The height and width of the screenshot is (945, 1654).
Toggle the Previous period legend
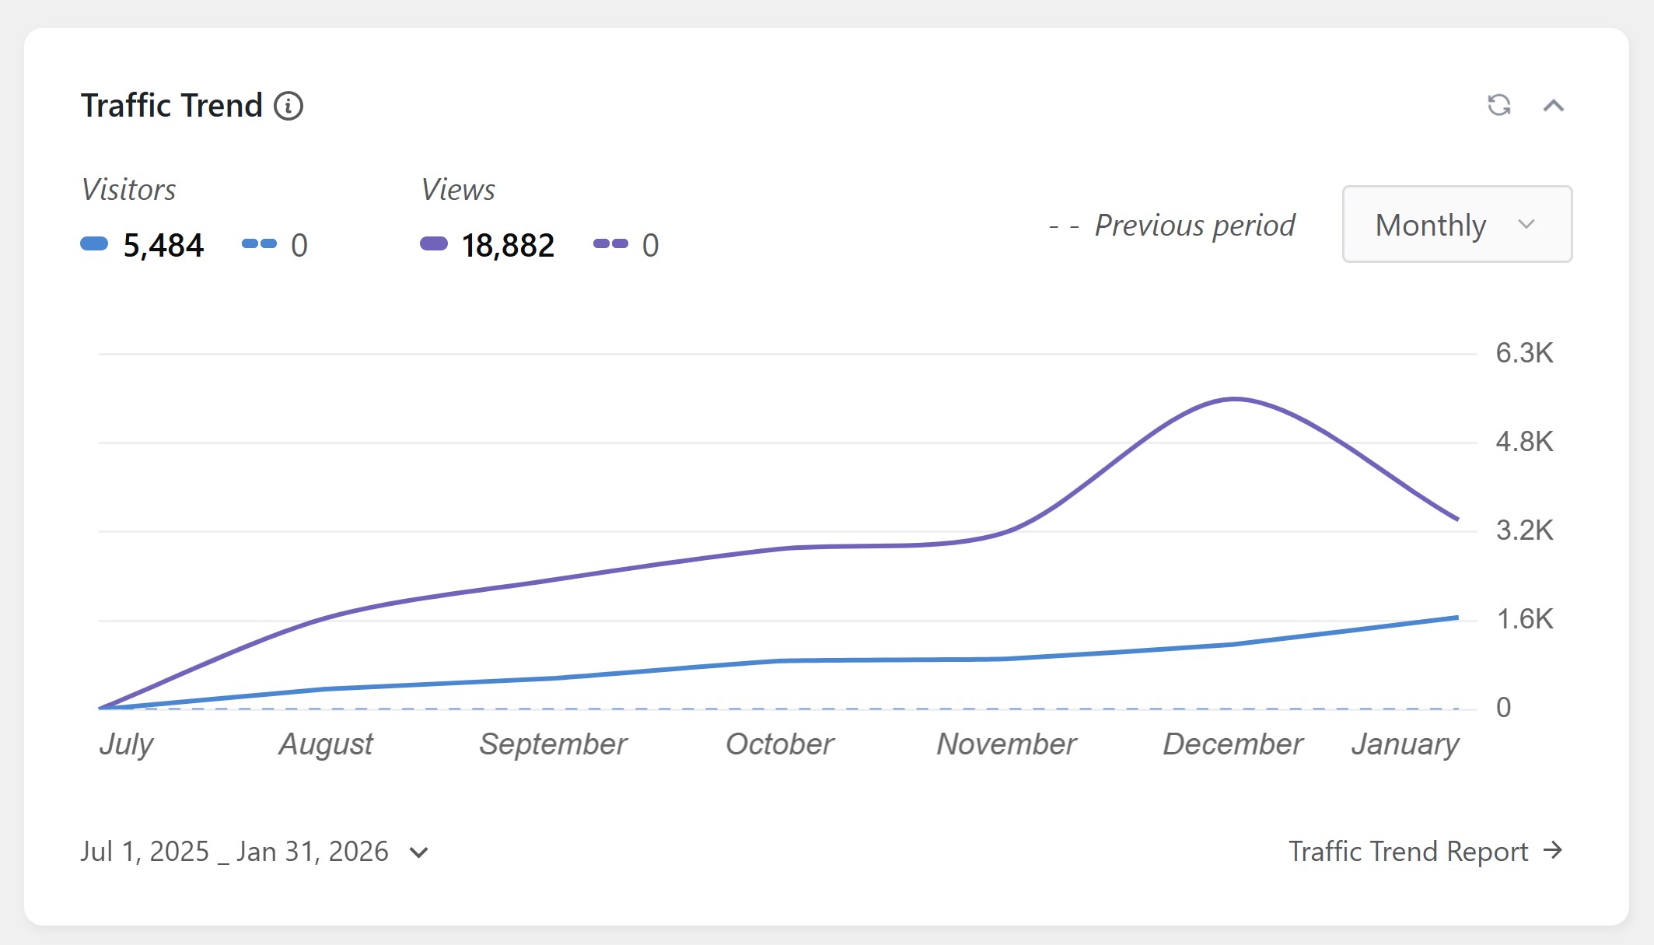coord(1173,226)
